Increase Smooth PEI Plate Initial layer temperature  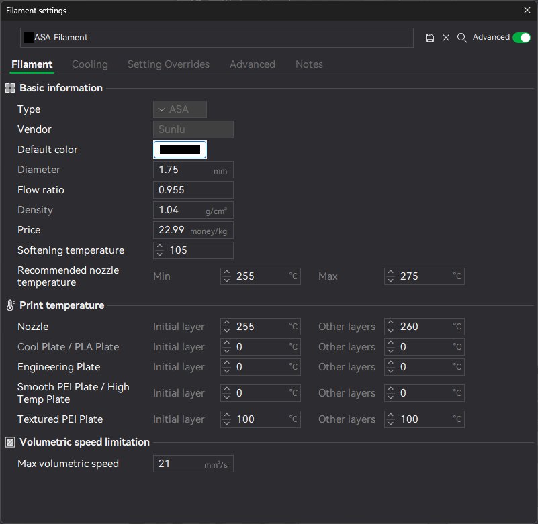[227, 389]
